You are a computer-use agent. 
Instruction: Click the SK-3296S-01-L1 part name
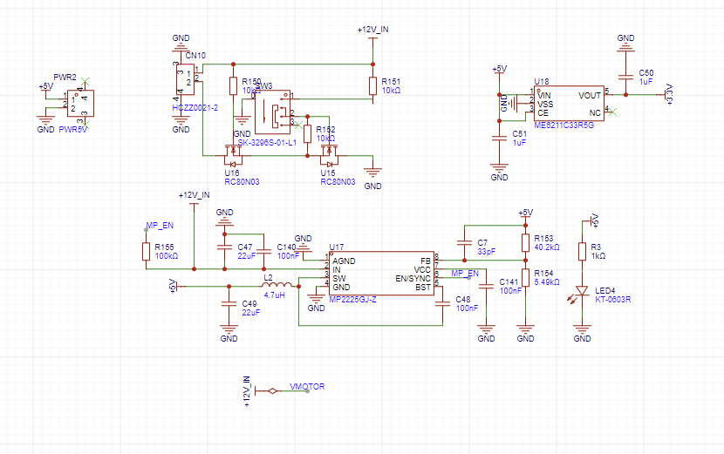click(x=267, y=143)
